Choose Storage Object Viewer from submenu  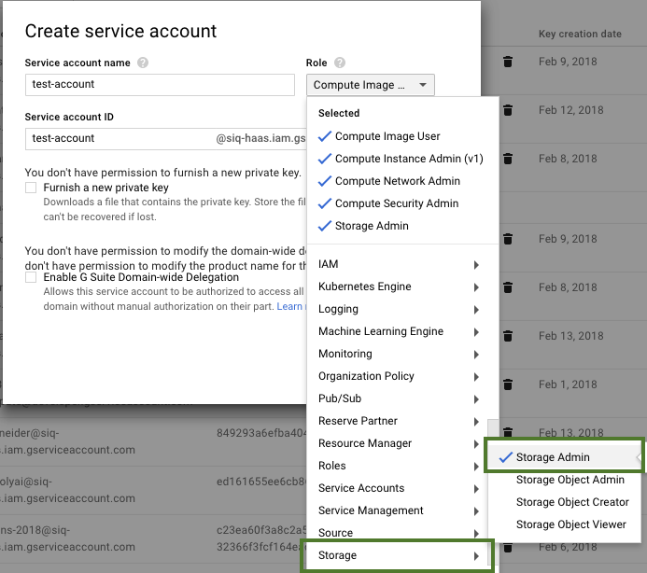click(x=570, y=524)
